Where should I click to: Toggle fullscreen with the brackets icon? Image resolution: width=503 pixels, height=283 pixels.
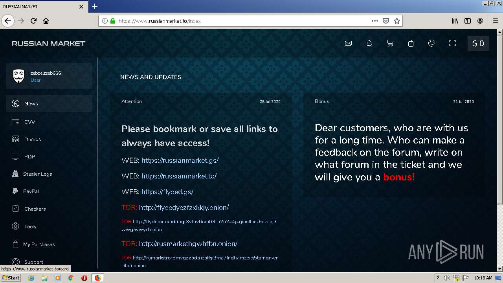point(452,43)
